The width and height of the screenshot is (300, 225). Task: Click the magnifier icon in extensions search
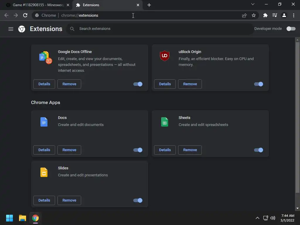(x=72, y=29)
